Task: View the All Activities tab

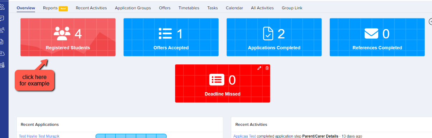Action: tap(262, 8)
